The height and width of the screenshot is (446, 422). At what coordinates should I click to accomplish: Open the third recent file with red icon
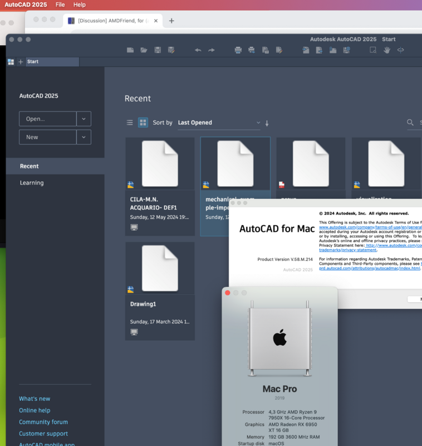311,164
